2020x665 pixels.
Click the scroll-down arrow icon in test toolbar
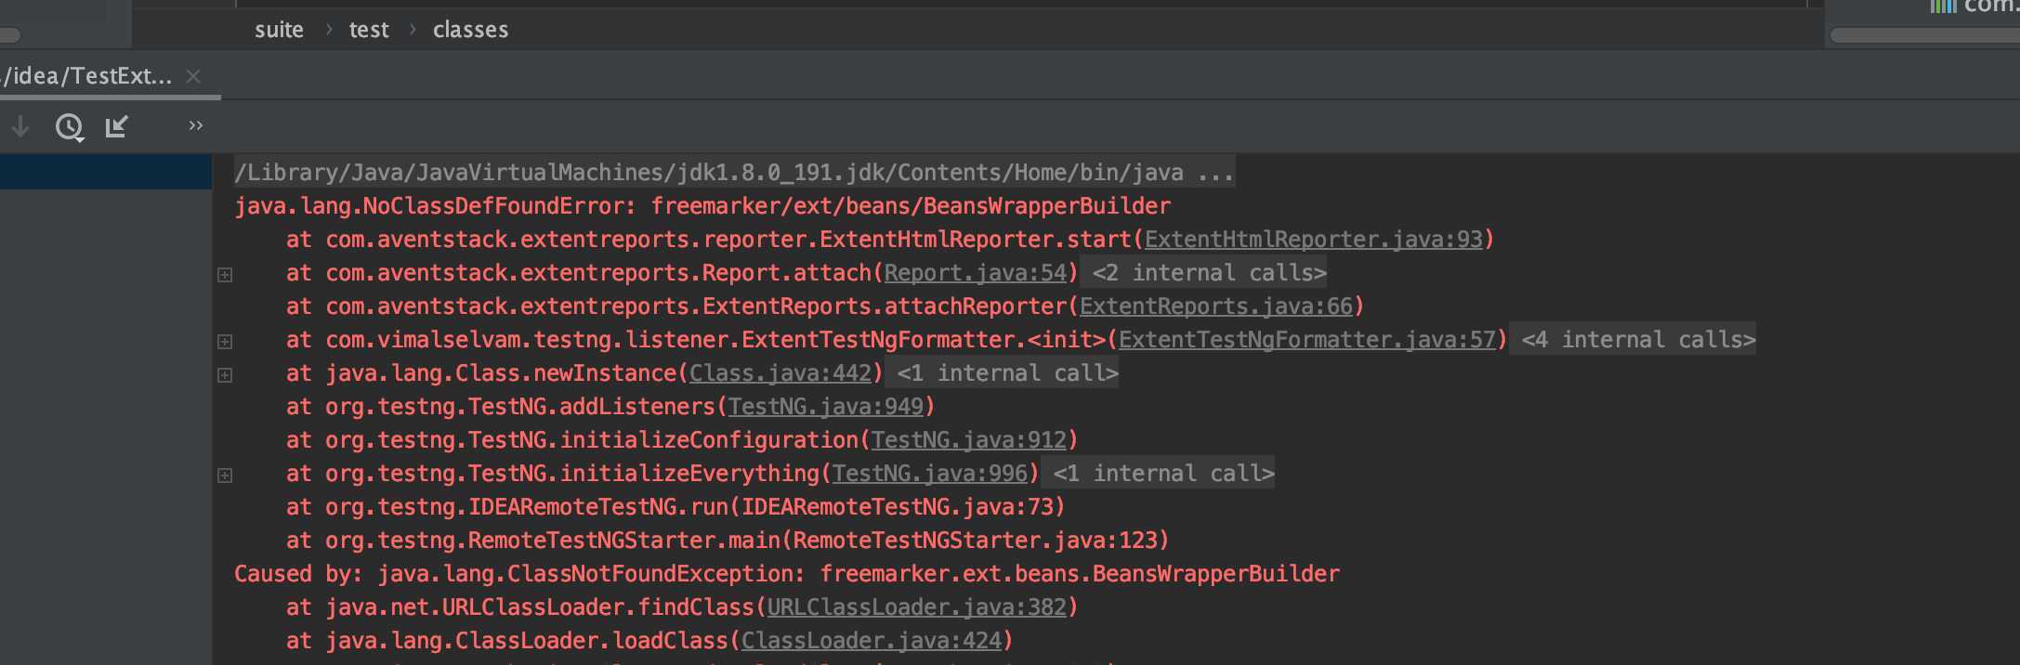pos(20,126)
